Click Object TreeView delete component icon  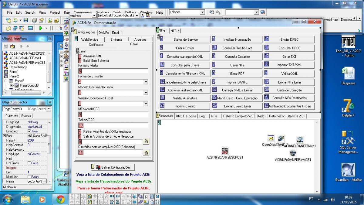tap(12, 46)
